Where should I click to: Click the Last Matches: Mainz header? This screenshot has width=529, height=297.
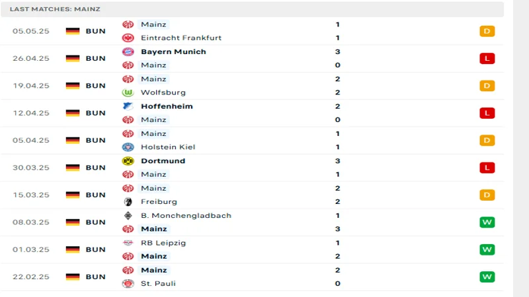coord(56,9)
